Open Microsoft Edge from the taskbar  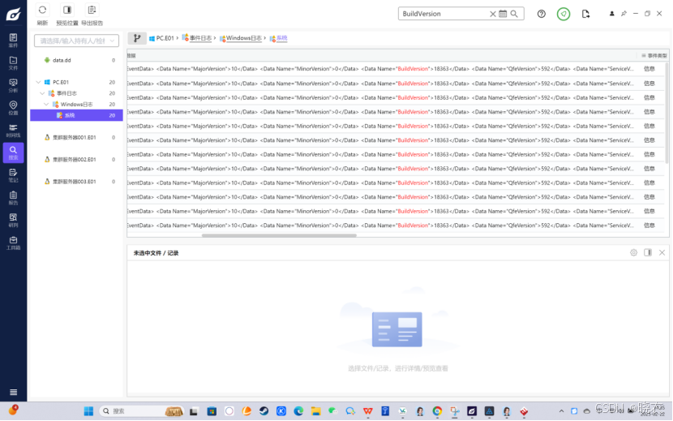[x=298, y=411]
